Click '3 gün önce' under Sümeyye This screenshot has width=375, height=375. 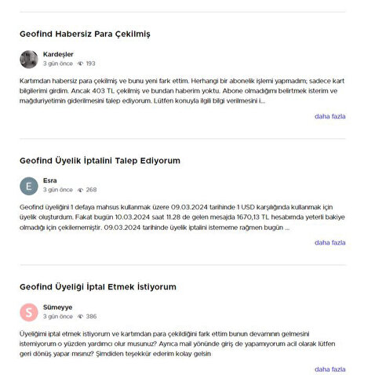(58, 316)
